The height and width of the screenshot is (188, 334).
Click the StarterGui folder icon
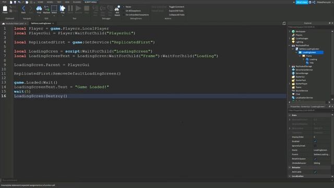click(x=293, y=77)
